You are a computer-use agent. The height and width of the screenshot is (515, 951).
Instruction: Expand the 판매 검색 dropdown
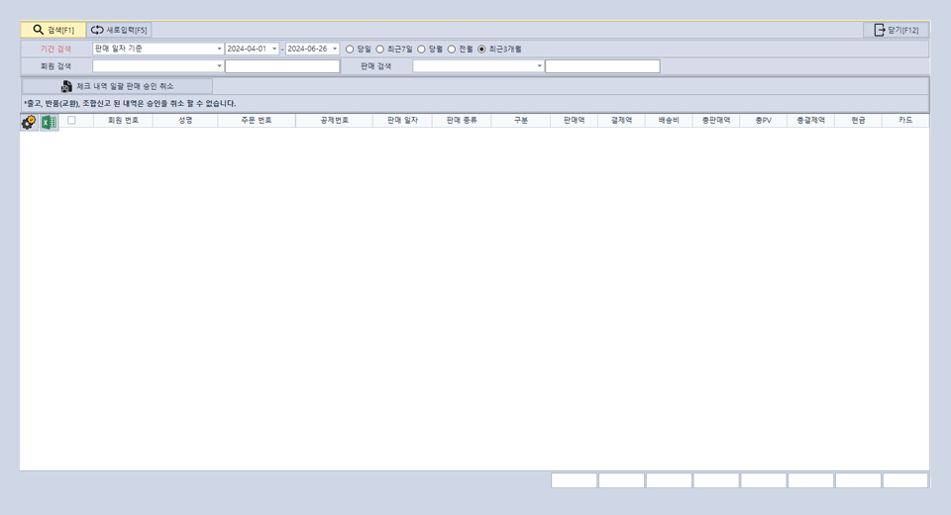tap(540, 66)
